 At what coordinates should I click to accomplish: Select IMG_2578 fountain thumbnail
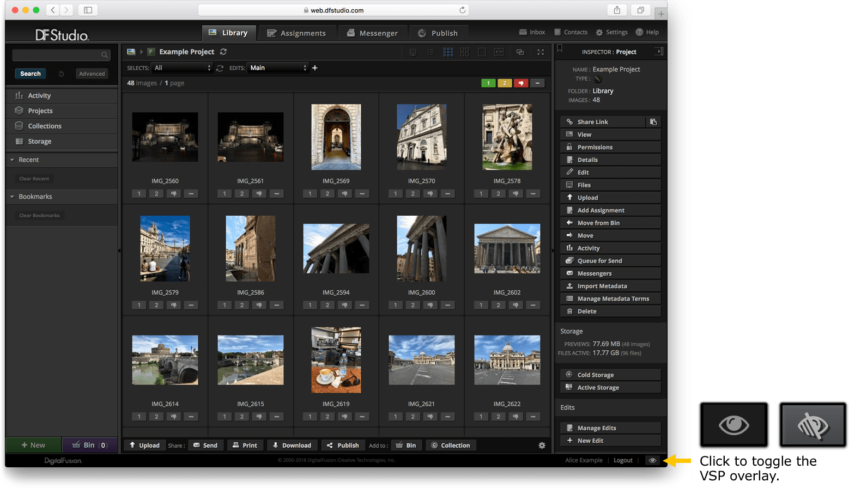coord(507,137)
